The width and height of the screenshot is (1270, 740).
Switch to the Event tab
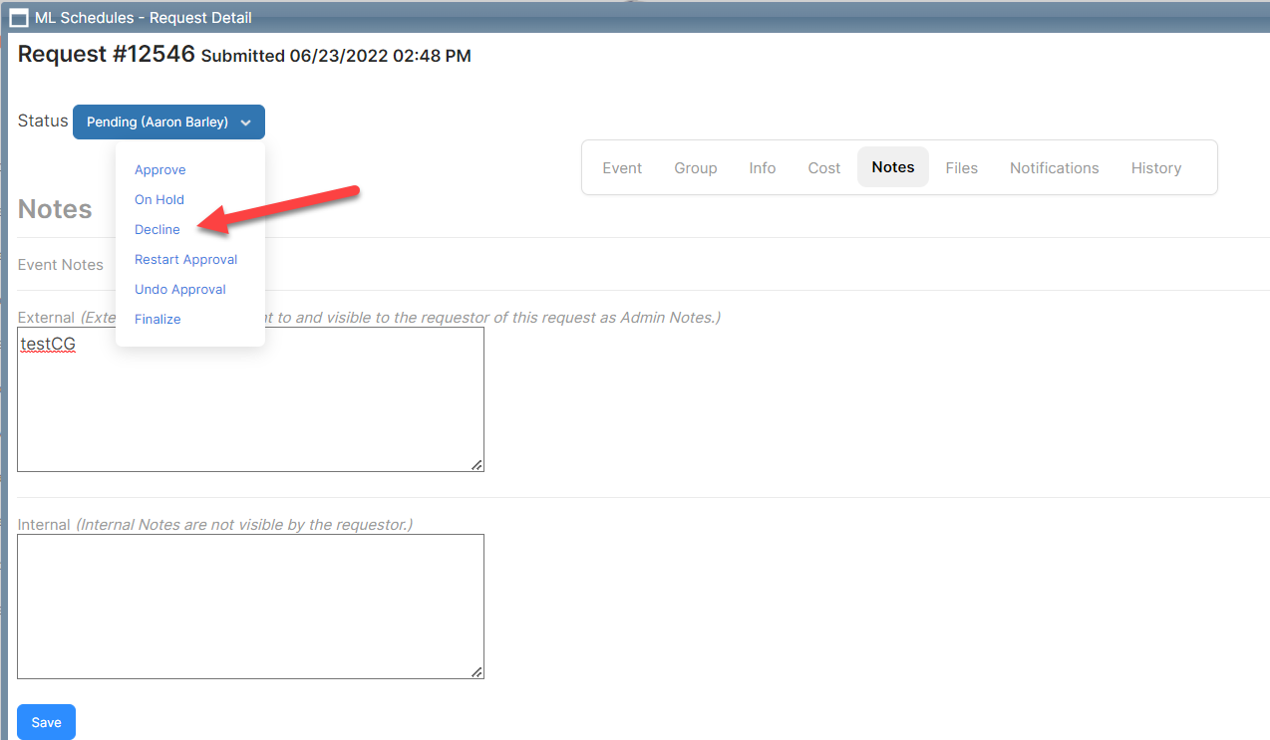(x=622, y=167)
